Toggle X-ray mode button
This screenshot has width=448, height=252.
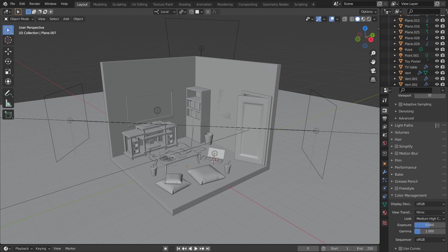(x=345, y=19)
